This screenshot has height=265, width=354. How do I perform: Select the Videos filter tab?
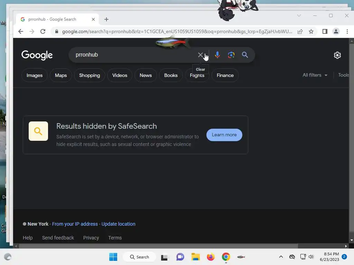click(120, 75)
